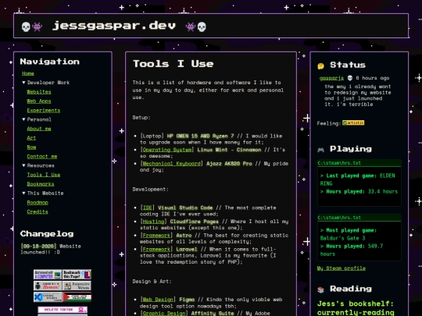Open the Bookmarks link

41,184
